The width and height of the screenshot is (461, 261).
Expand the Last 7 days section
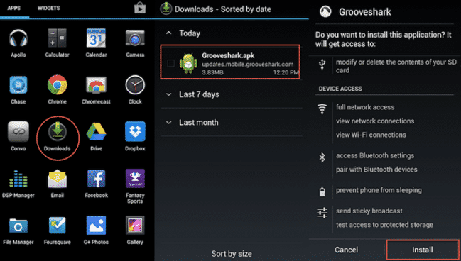[x=169, y=94]
